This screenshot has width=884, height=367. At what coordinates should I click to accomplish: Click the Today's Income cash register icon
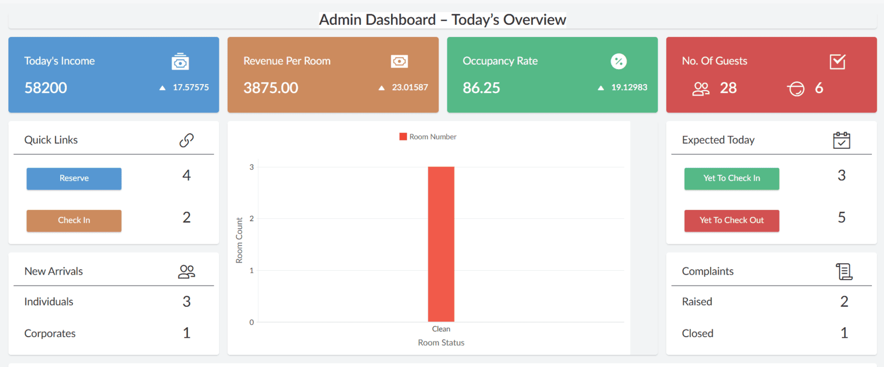tap(180, 61)
